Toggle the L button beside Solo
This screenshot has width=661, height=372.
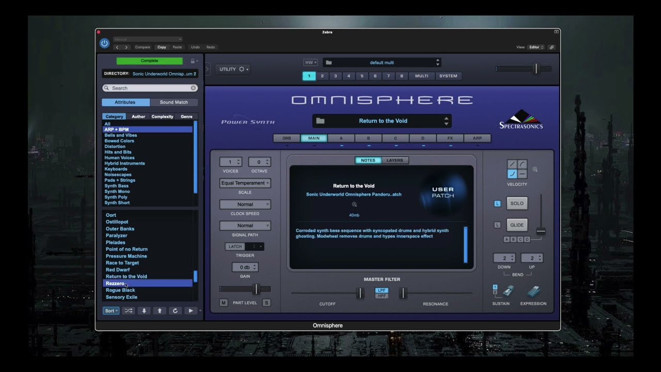[497, 204]
